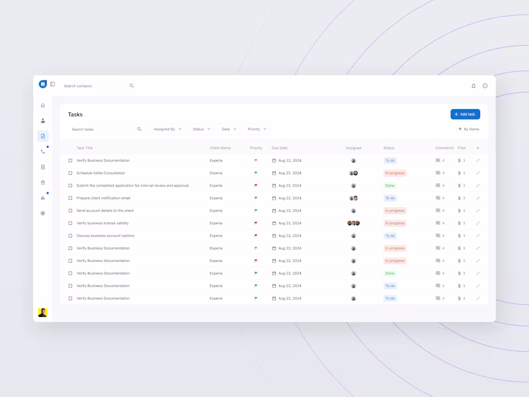Image resolution: width=529 pixels, height=397 pixels.
Task: Open the In progress status on Schedule Initial Consultation
Action: pyautogui.click(x=395, y=173)
